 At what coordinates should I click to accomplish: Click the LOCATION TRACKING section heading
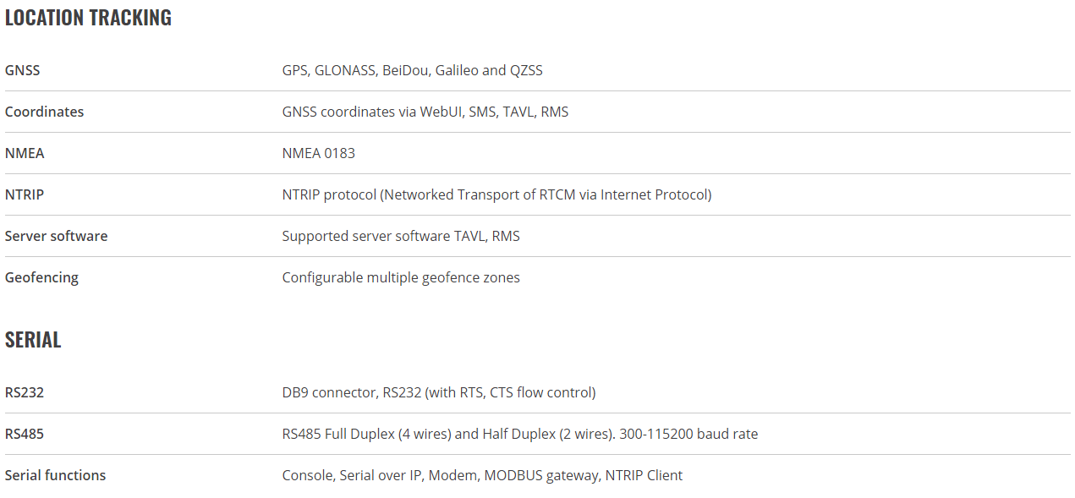pos(88,18)
